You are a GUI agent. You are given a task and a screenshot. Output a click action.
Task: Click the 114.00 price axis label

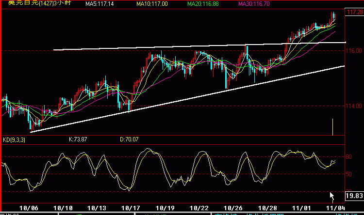point(354,106)
